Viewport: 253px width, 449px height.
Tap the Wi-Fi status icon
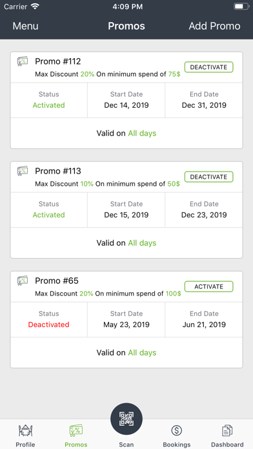35,6
